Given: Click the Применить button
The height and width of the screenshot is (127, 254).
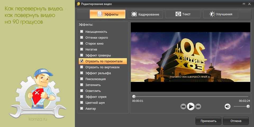Looking at the screenshot, I should point(208,121).
